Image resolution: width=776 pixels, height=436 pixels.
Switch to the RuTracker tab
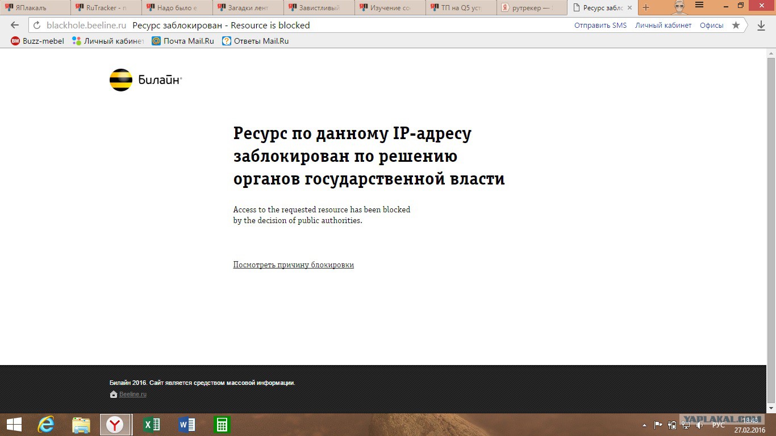point(106,7)
